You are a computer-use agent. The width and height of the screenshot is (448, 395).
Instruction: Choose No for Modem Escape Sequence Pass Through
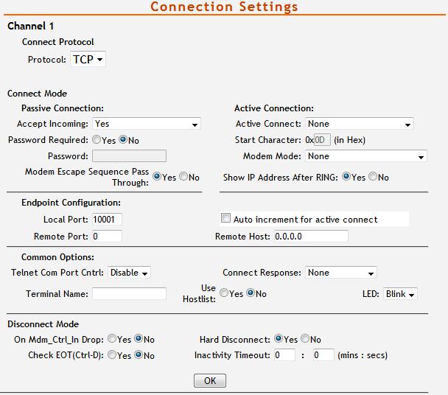(183, 176)
